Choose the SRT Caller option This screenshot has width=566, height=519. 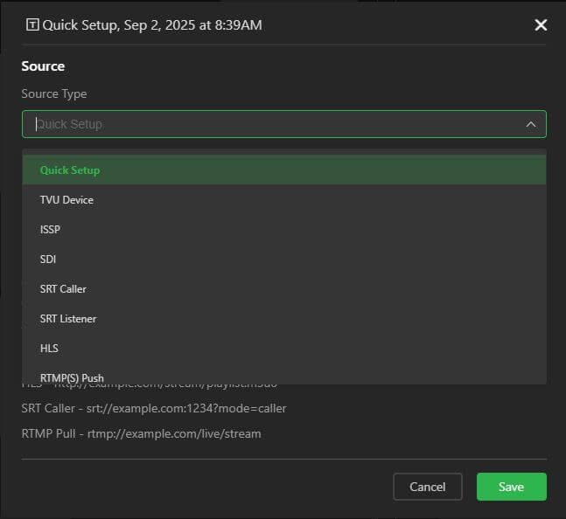coord(63,289)
